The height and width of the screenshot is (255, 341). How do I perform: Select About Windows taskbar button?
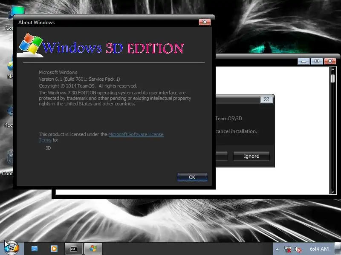click(93, 249)
